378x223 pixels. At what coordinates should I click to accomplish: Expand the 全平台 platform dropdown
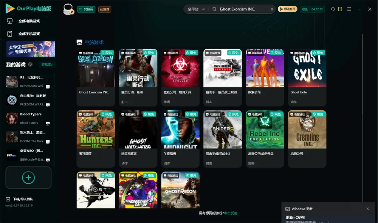point(196,9)
